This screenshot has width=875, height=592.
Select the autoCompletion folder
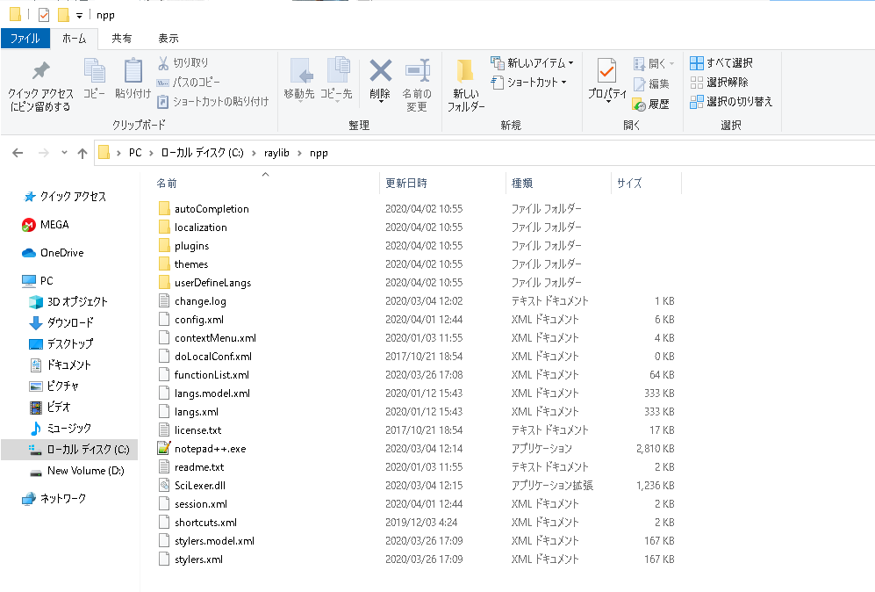(204, 209)
